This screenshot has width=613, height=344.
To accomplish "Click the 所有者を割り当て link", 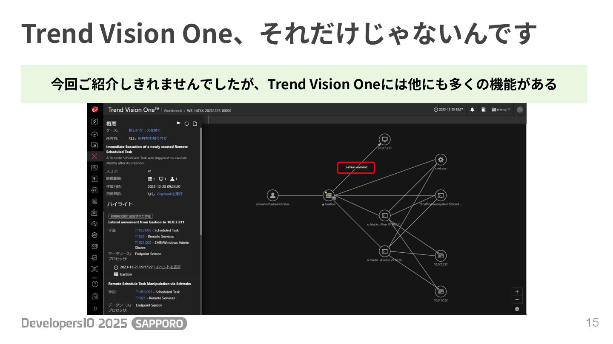I will [152, 138].
